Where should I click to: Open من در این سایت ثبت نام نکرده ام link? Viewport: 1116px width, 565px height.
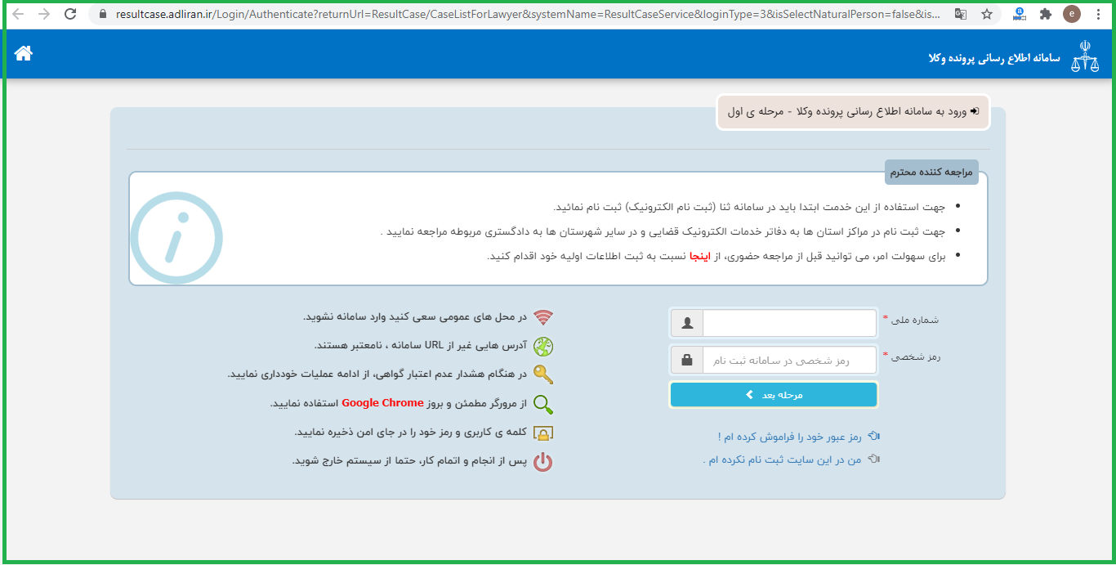pyautogui.click(x=782, y=460)
